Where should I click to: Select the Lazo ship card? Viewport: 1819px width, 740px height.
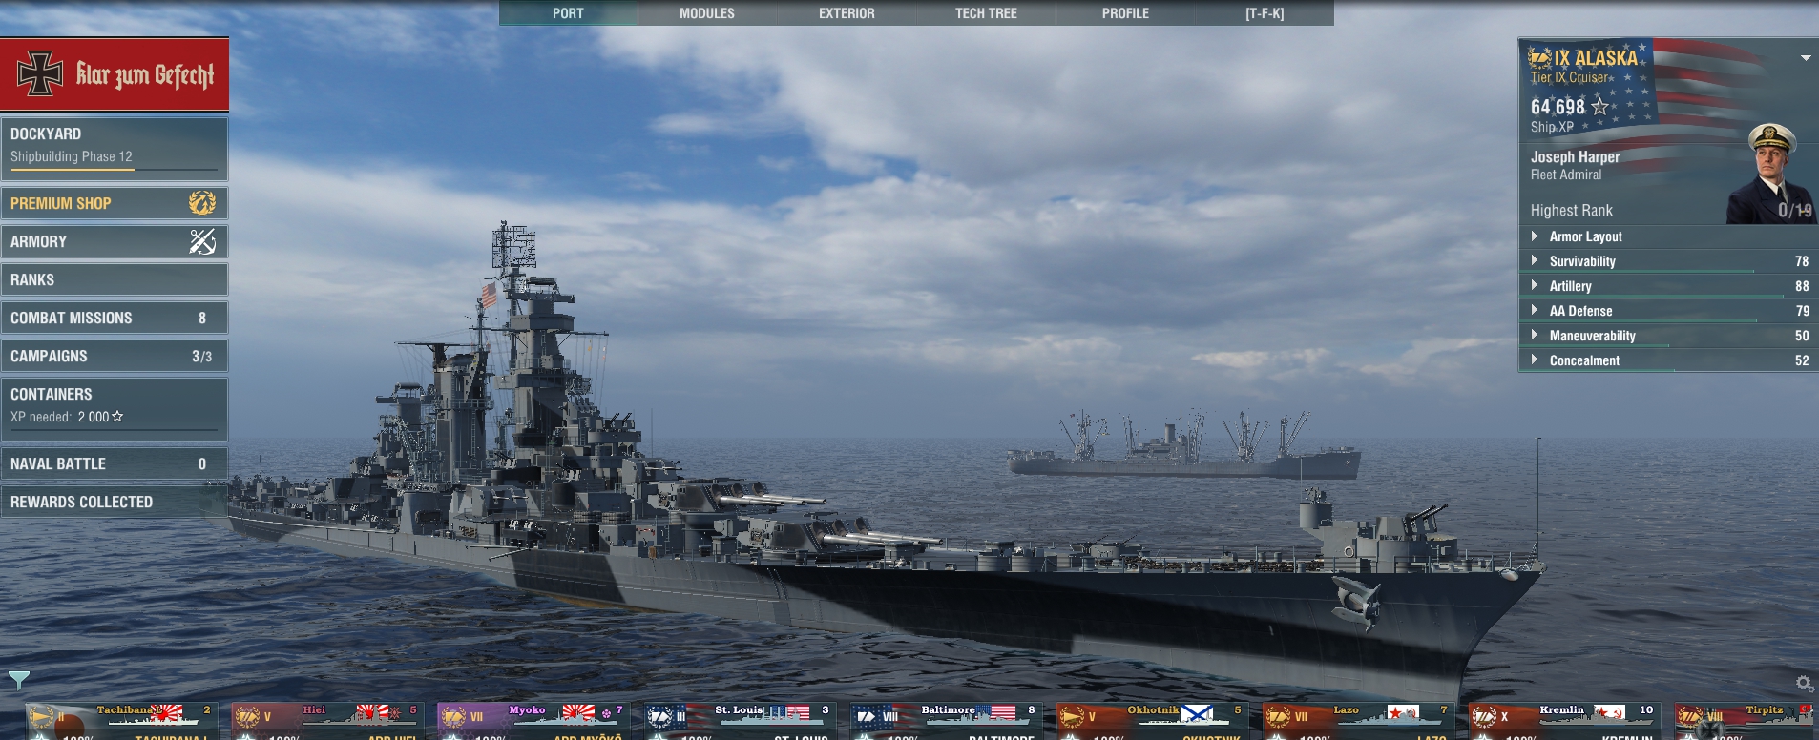point(1358,721)
